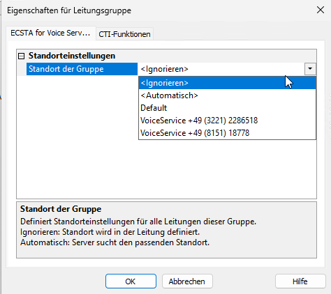Viewport: 331px width, 294px height.
Task: Open the Standort der Gruppe dropdown arrow
Action: tap(310, 69)
